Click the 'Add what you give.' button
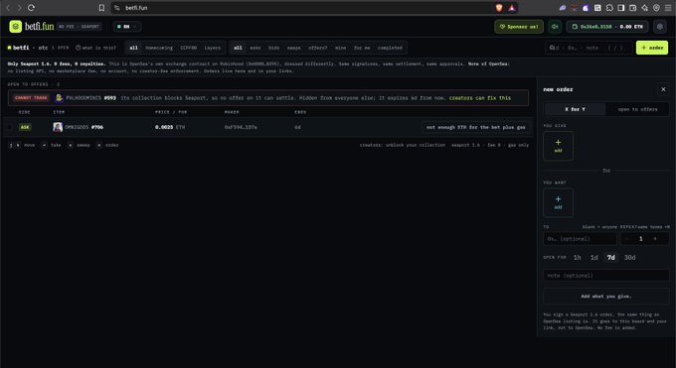 coord(605,297)
